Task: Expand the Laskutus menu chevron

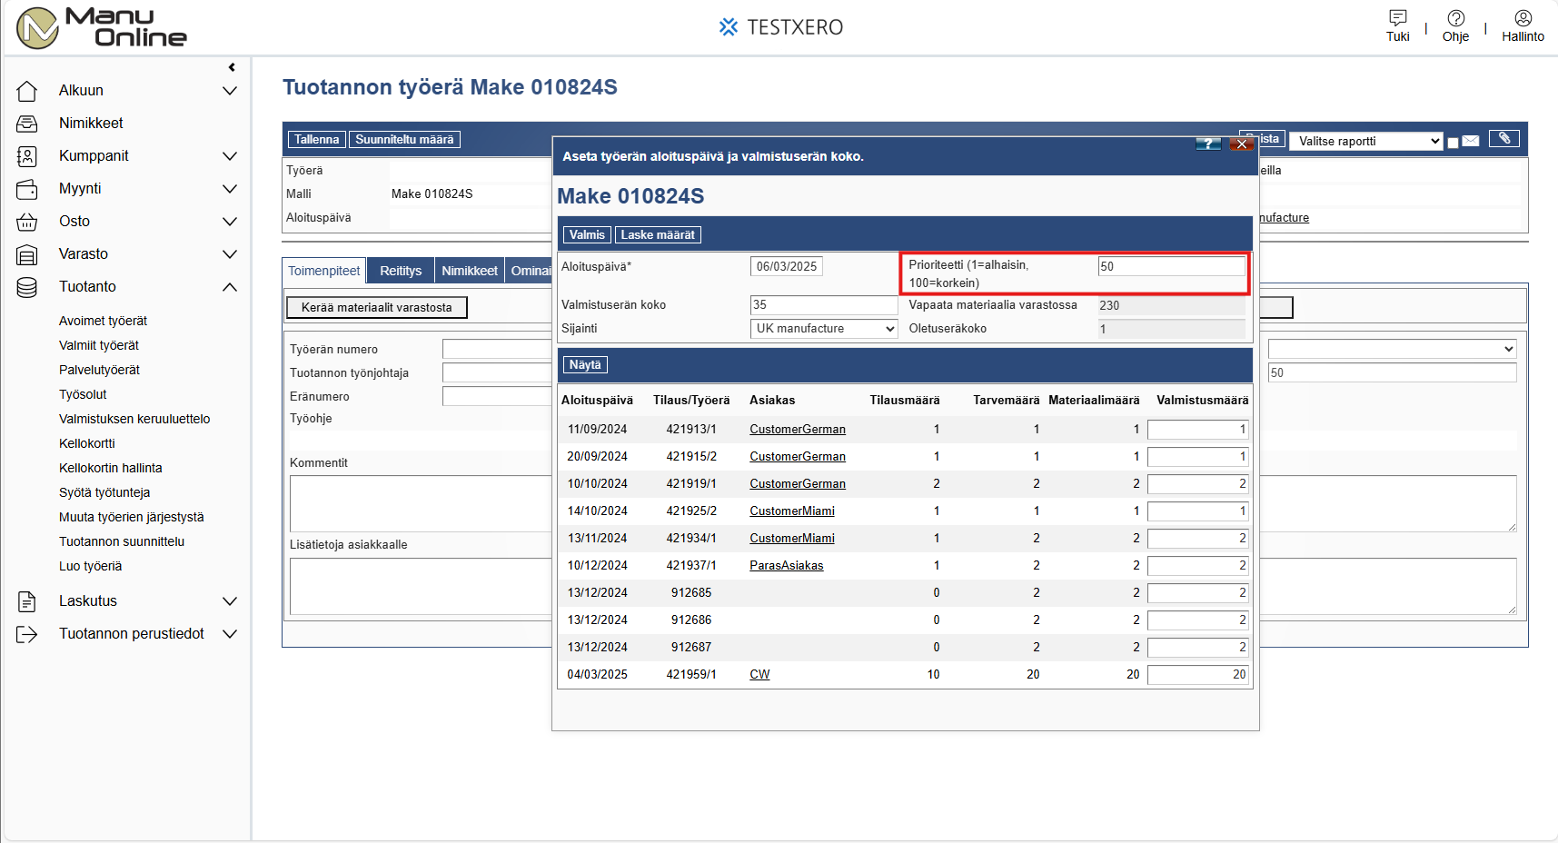Action: 230,601
